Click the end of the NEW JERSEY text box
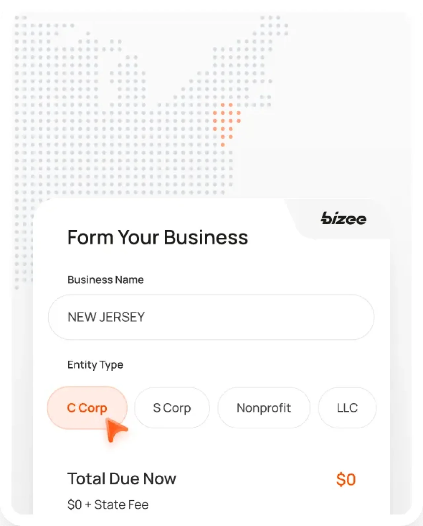 click(x=357, y=317)
